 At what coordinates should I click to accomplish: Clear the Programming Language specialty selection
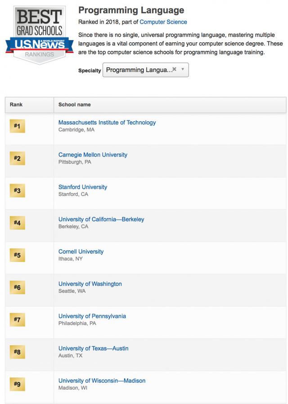pos(175,69)
